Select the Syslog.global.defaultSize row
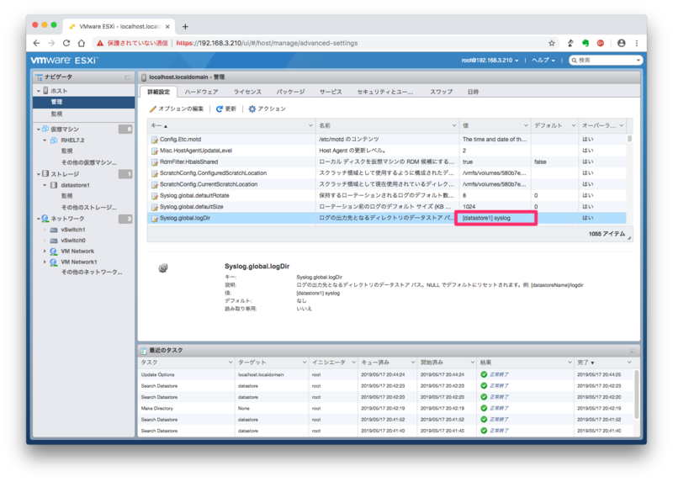This screenshot has height=482, width=673. pyautogui.click(x=386, y=206)
